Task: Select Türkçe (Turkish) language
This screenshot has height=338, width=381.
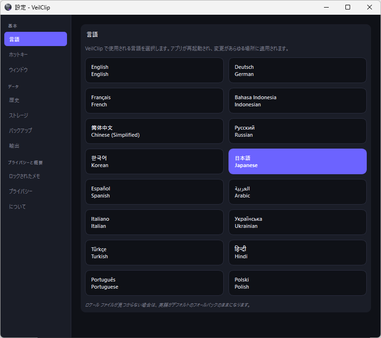Action: (154, 253)
